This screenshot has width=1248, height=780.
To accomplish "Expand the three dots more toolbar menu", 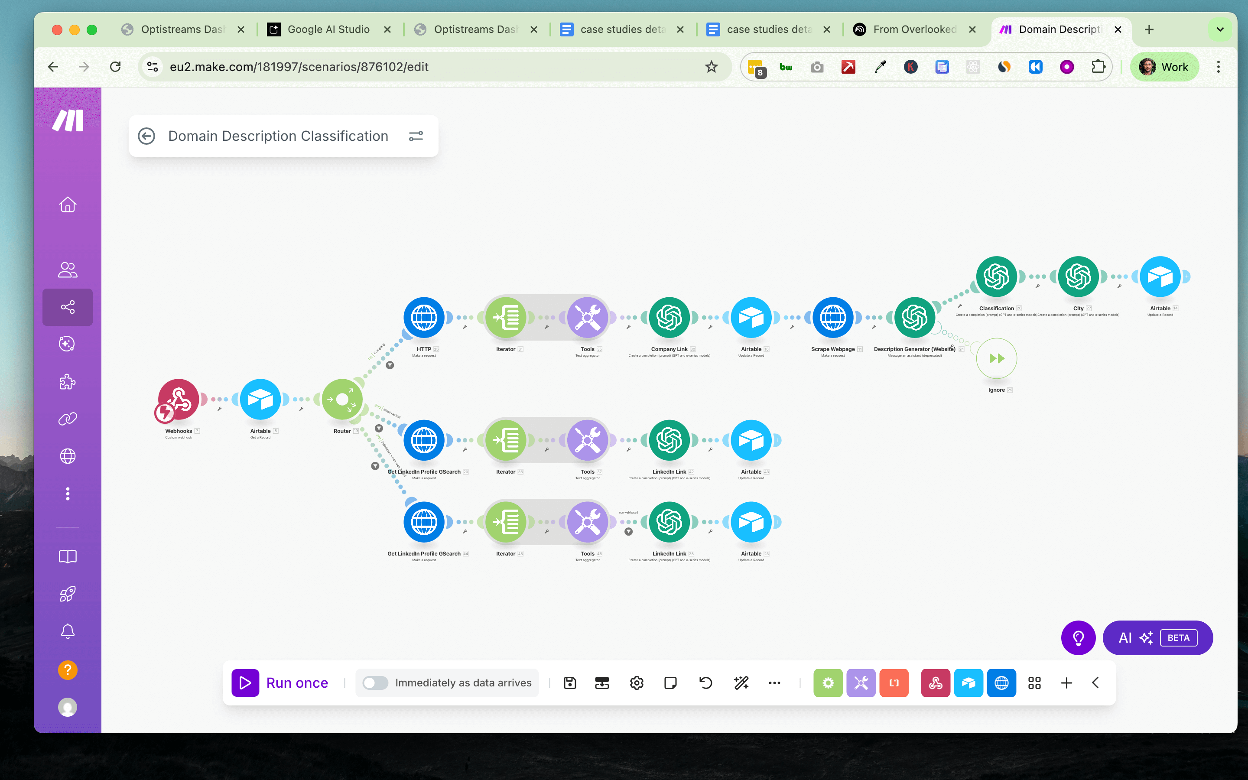I will click(x=774, y=682).
